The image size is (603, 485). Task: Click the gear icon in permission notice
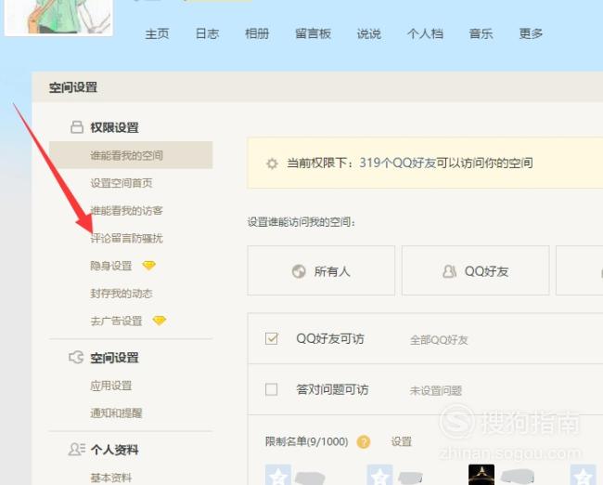coord(272,164)
